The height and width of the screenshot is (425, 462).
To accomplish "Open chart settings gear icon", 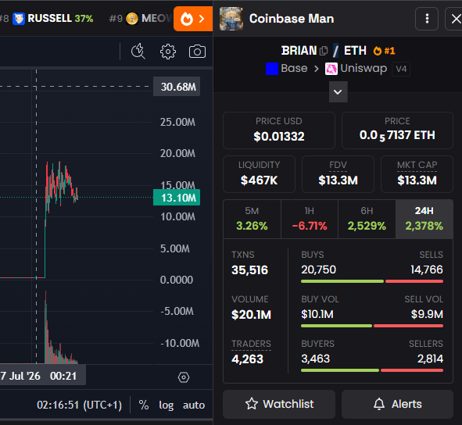I will [168, 52].
